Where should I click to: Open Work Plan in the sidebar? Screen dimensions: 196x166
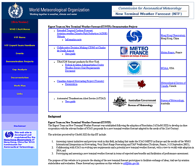tap(20, 86)
